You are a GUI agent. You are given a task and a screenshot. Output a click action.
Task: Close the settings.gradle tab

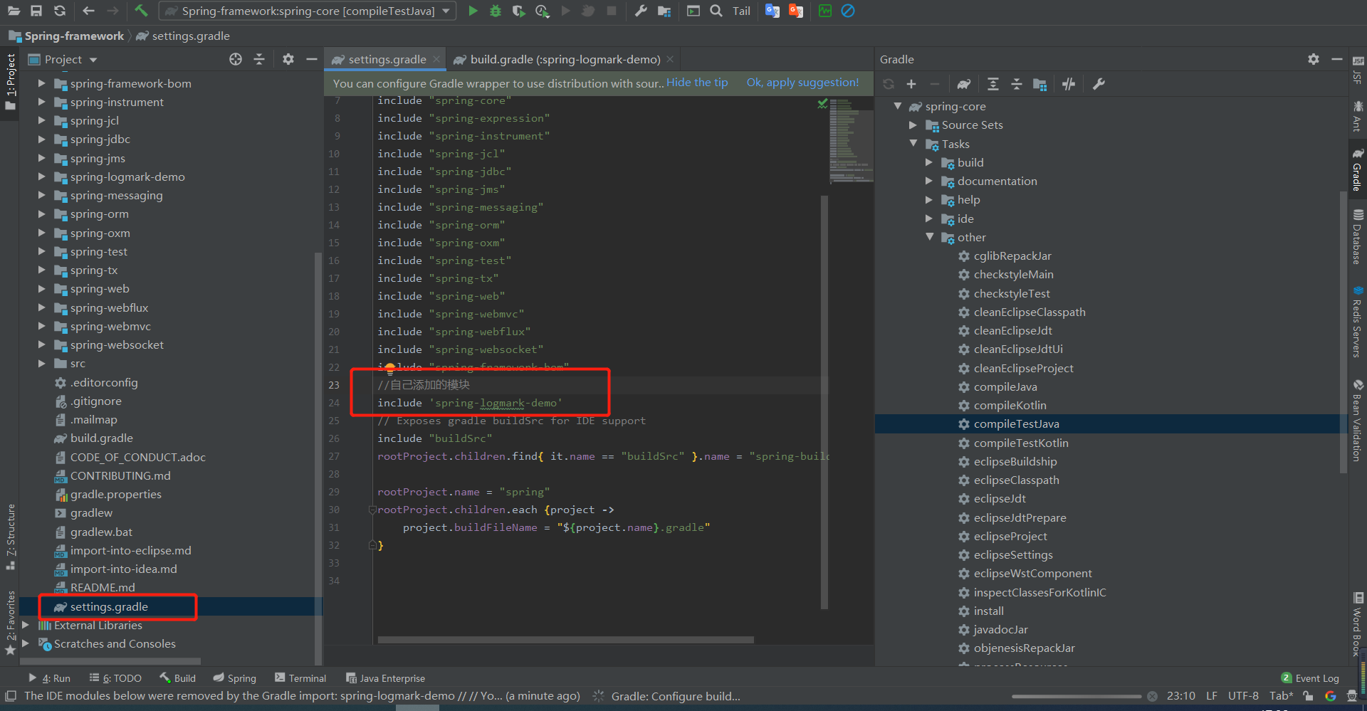tap(436, 59)
